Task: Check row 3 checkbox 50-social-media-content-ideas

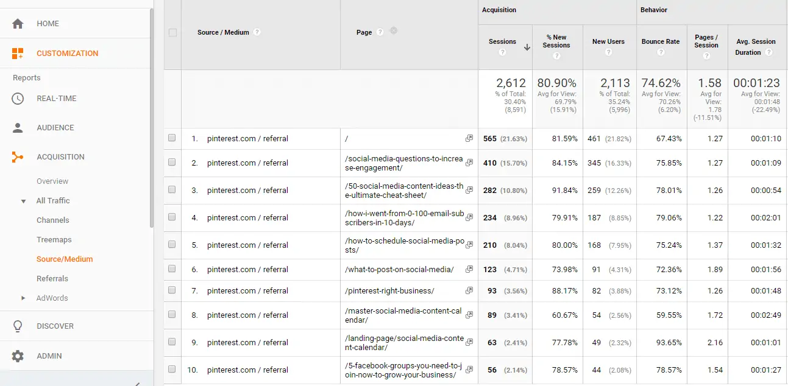Action: click(x=172, y=190)
